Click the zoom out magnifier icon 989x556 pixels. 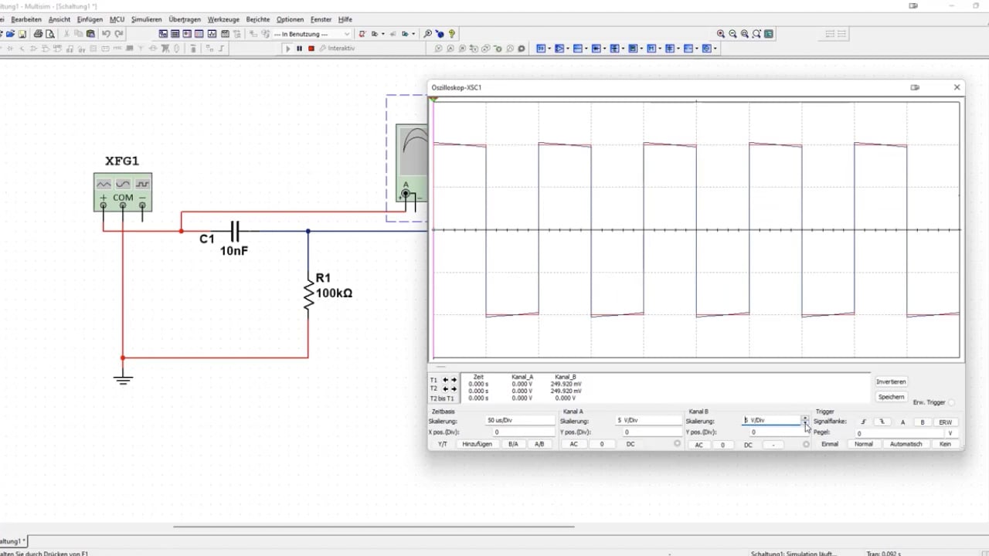tap(733, 34)
